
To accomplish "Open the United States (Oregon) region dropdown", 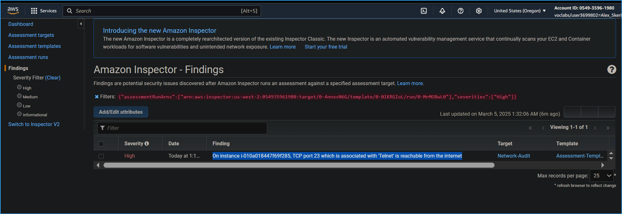I will point(520,11).
